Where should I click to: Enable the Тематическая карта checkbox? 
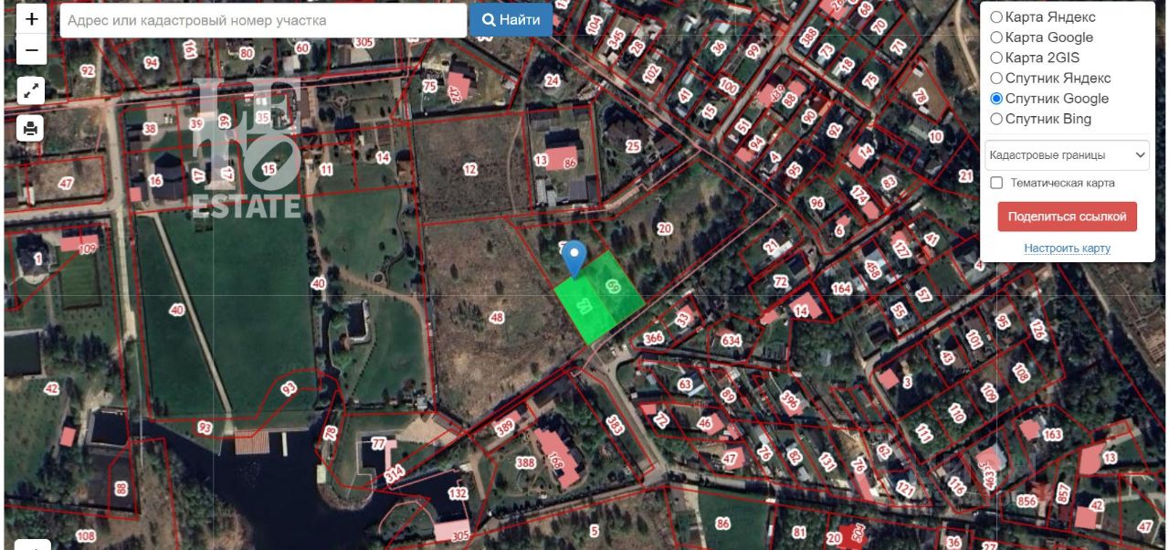[x=997, y=183]
